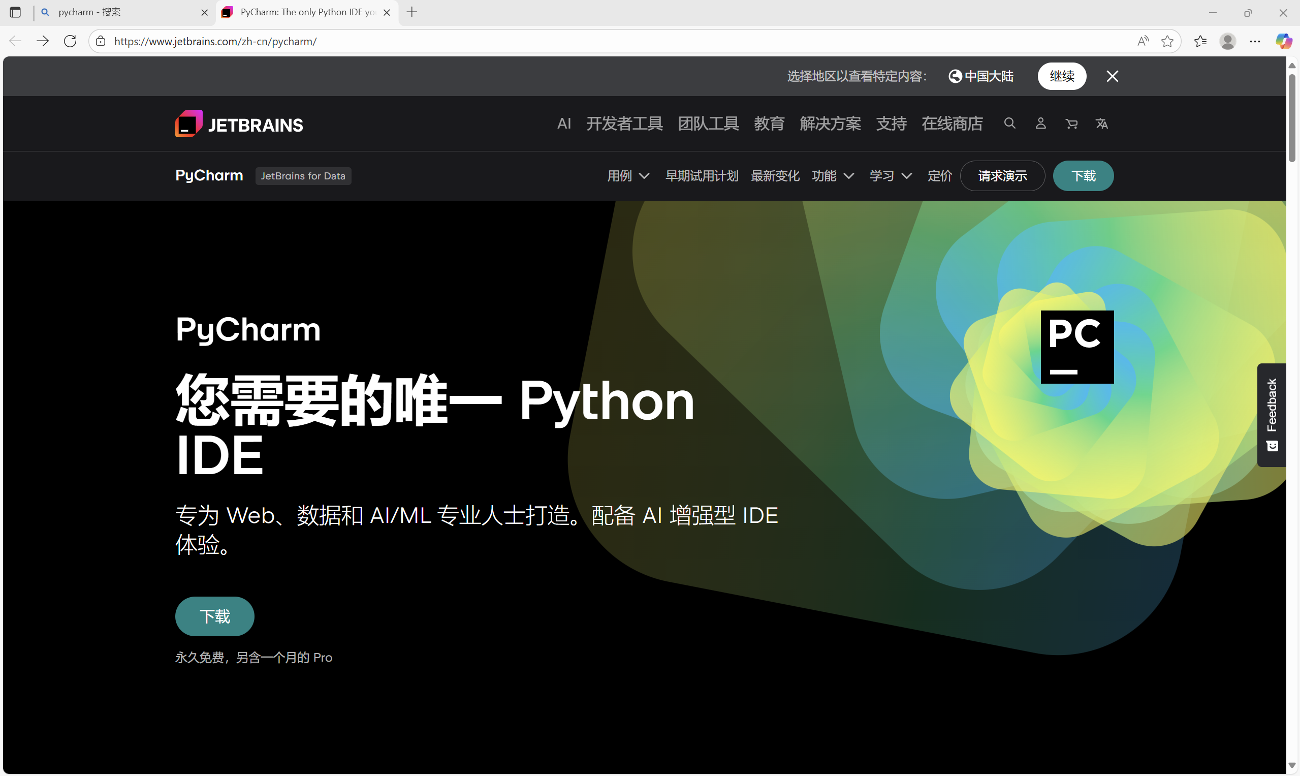Open the Copilot sidebar icon
Viewport: 1300px width, 776px height.
1283,41
